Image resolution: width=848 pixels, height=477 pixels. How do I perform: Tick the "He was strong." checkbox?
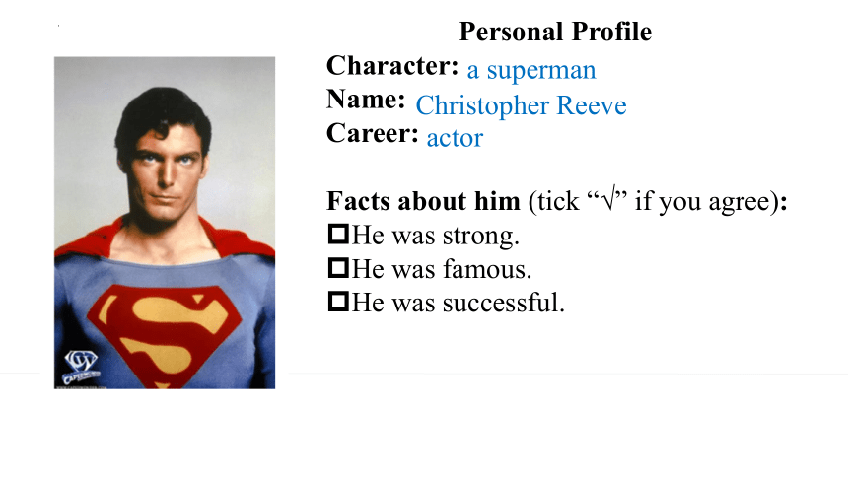pyautogui.click(x=338, y=235)
